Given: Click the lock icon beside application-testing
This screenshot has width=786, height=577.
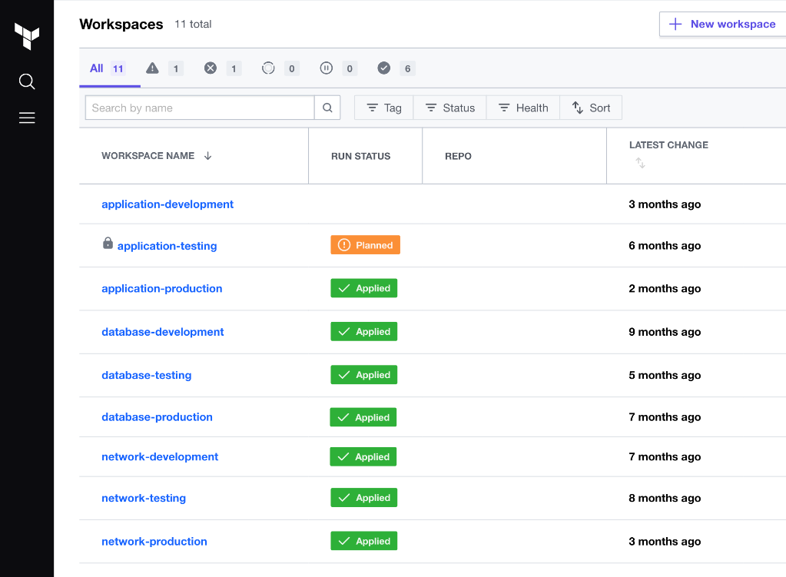Looking at the screenshot, I should (x=107, y=244).
